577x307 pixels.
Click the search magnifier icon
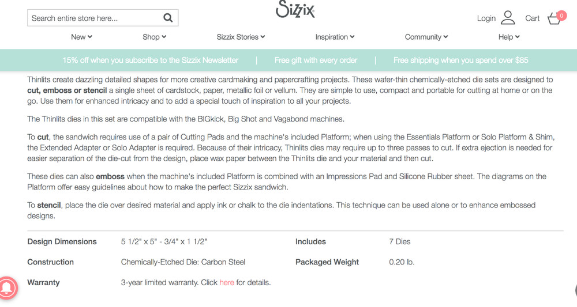click(x=168, y=18)
